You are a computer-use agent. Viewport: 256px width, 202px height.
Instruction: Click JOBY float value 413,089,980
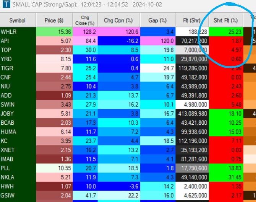tap(192, 114)
